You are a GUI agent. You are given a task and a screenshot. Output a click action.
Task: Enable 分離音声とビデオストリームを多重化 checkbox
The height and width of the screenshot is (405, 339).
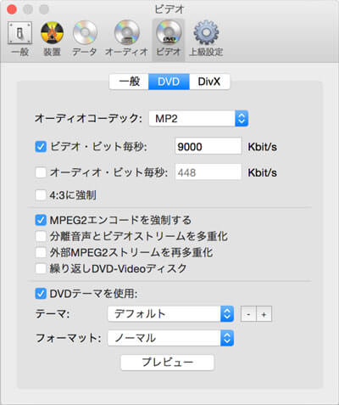pyautogui.click(x=41, y=236)
